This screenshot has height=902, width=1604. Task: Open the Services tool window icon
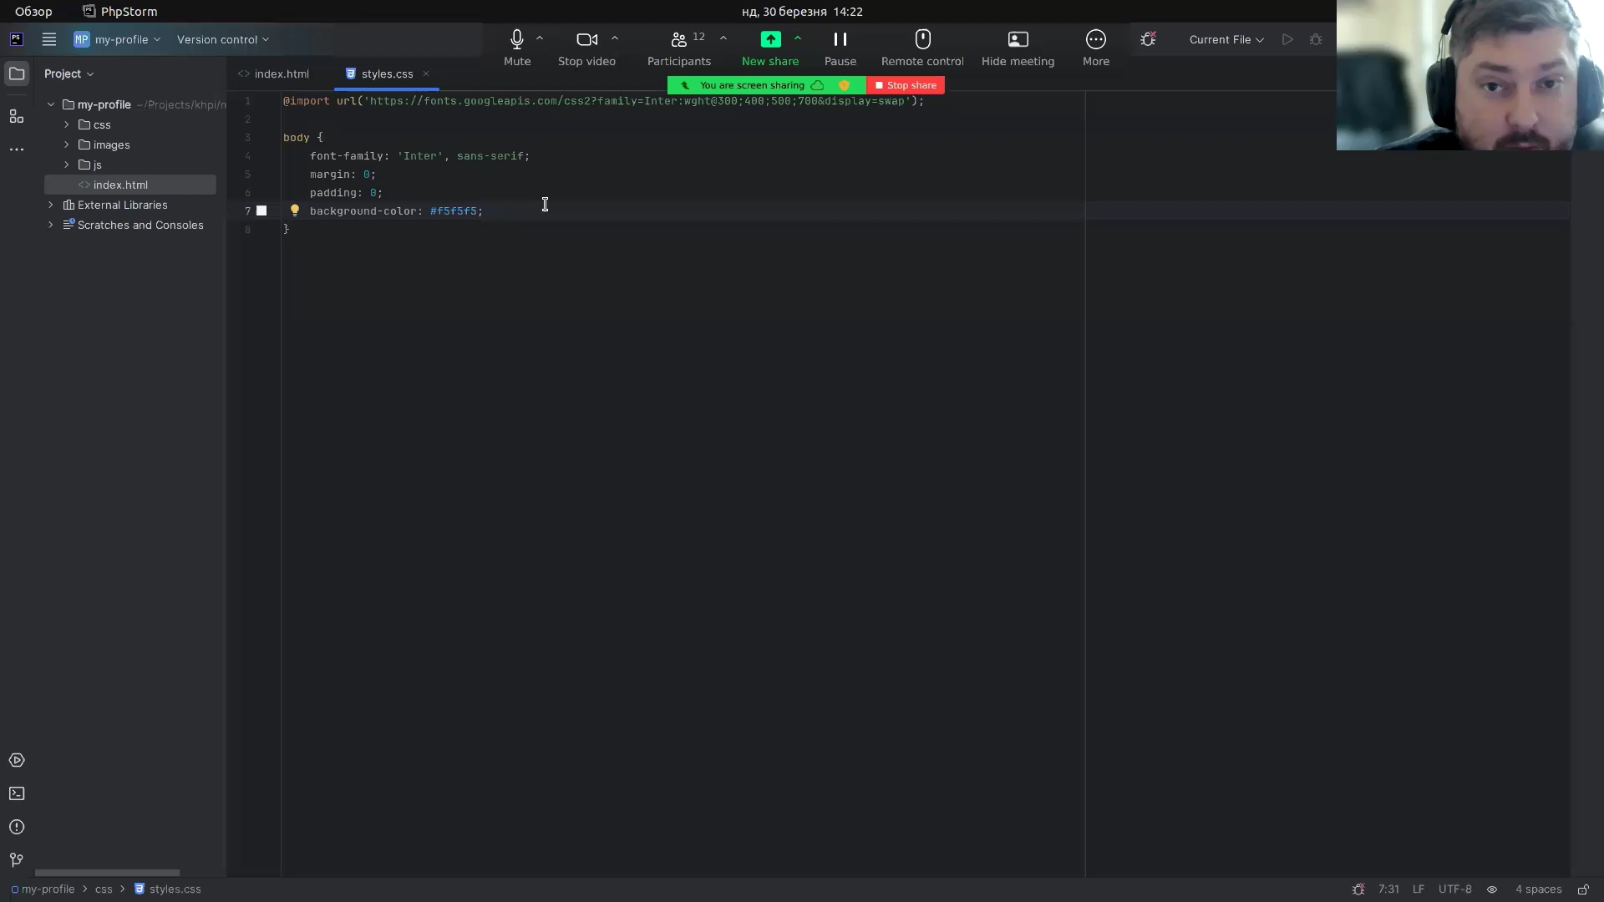[16, 760]
